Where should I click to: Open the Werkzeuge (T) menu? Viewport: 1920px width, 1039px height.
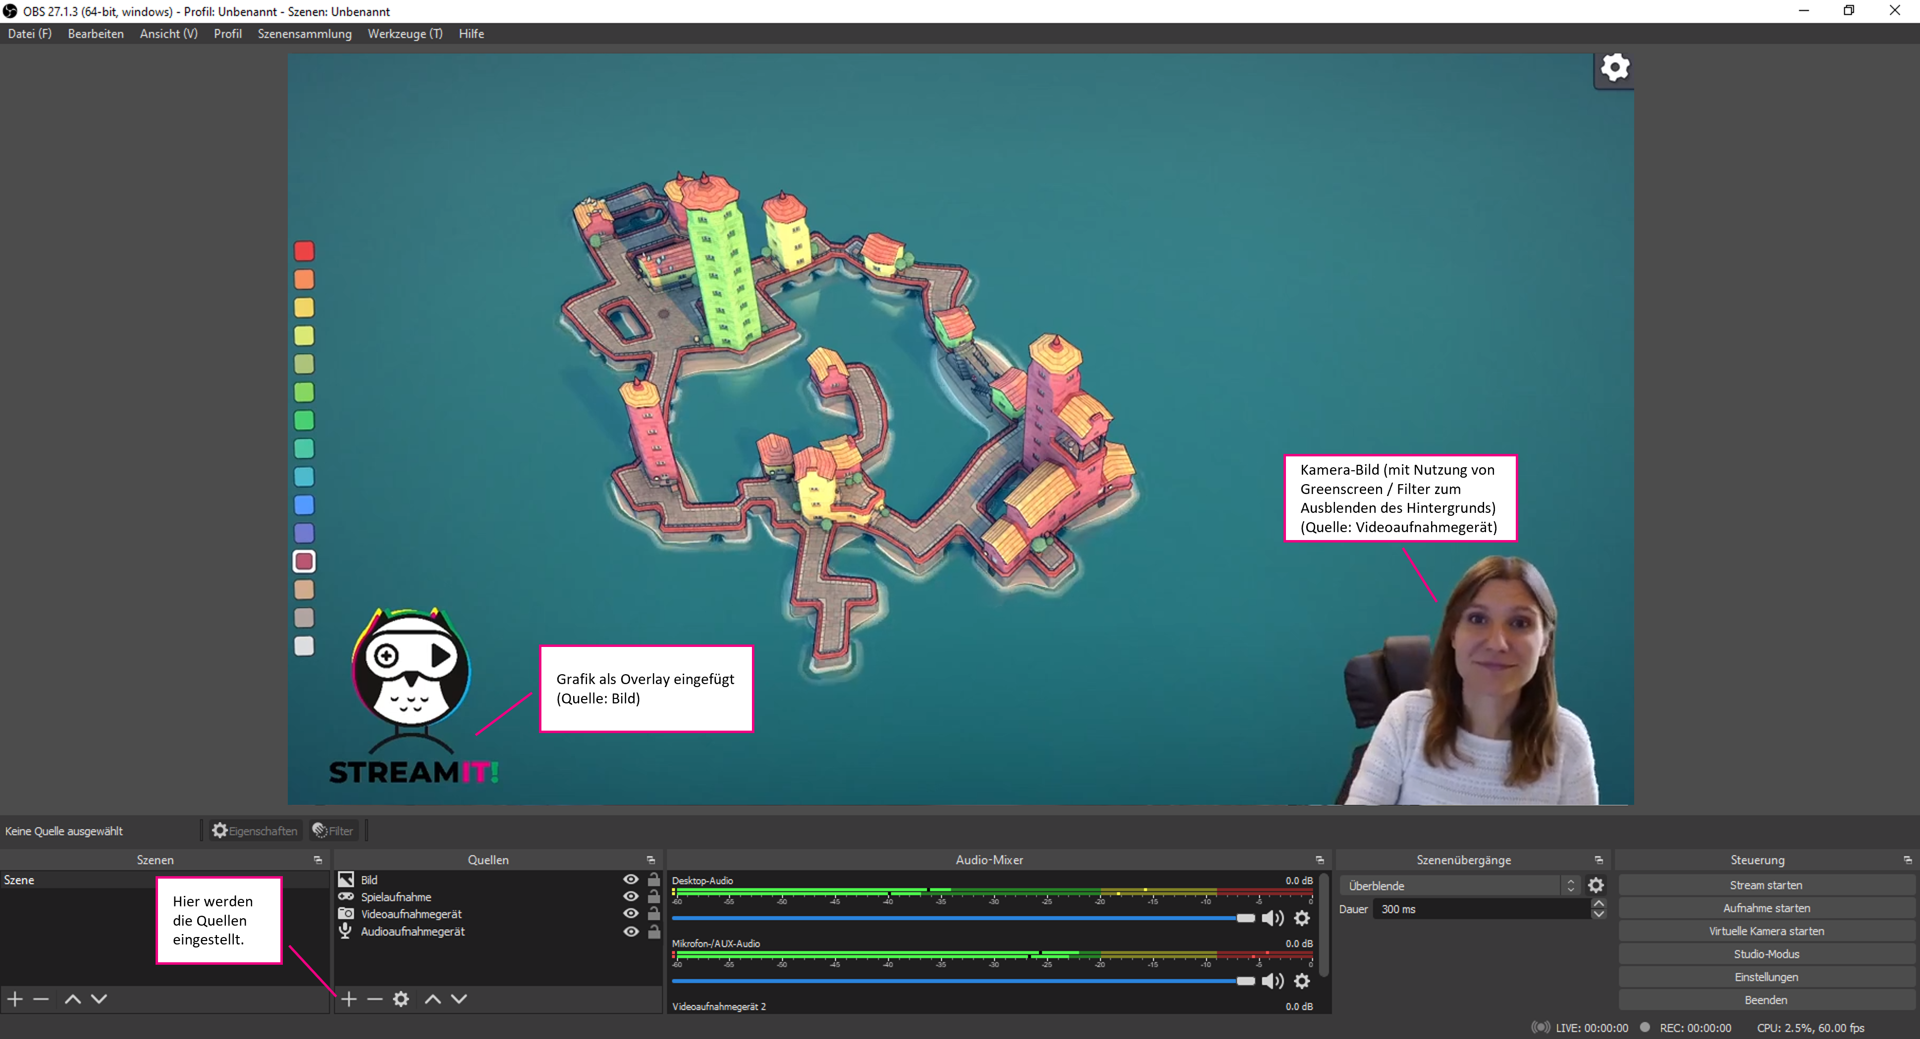coord(405,34)
